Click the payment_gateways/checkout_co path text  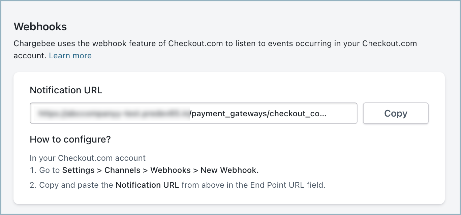coord(258,114)
